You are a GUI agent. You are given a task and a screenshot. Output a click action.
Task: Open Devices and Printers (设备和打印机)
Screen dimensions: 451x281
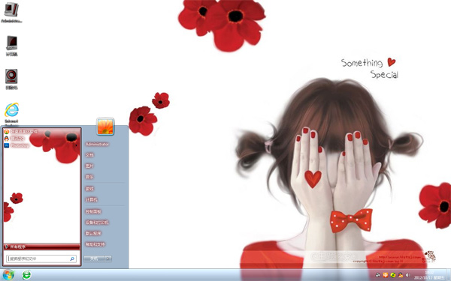tap(97, 223)
